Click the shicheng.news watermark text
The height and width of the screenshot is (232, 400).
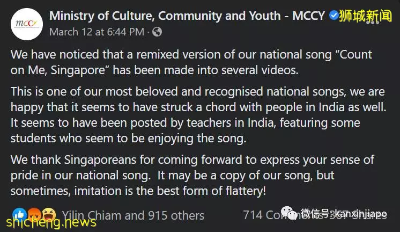51,222
